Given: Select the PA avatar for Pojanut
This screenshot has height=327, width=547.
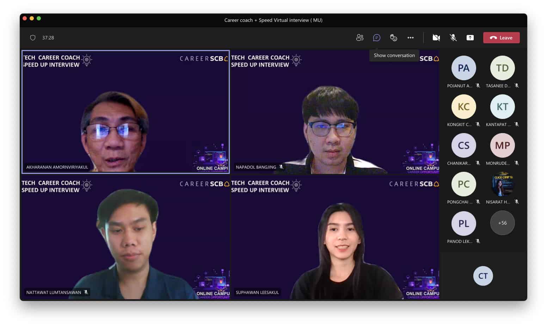Looking at the screenshot, I should tap(463, 68).
